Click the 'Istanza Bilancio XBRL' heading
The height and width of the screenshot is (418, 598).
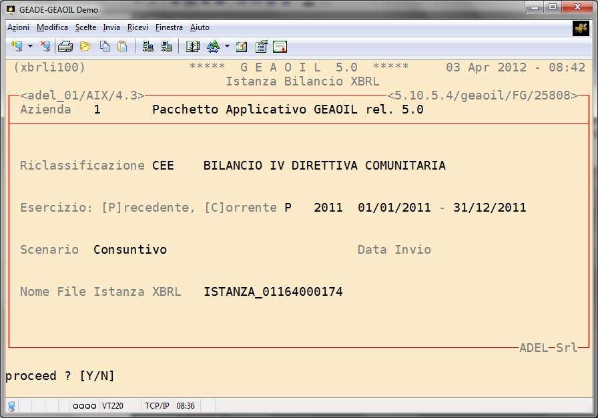(302, 81)
